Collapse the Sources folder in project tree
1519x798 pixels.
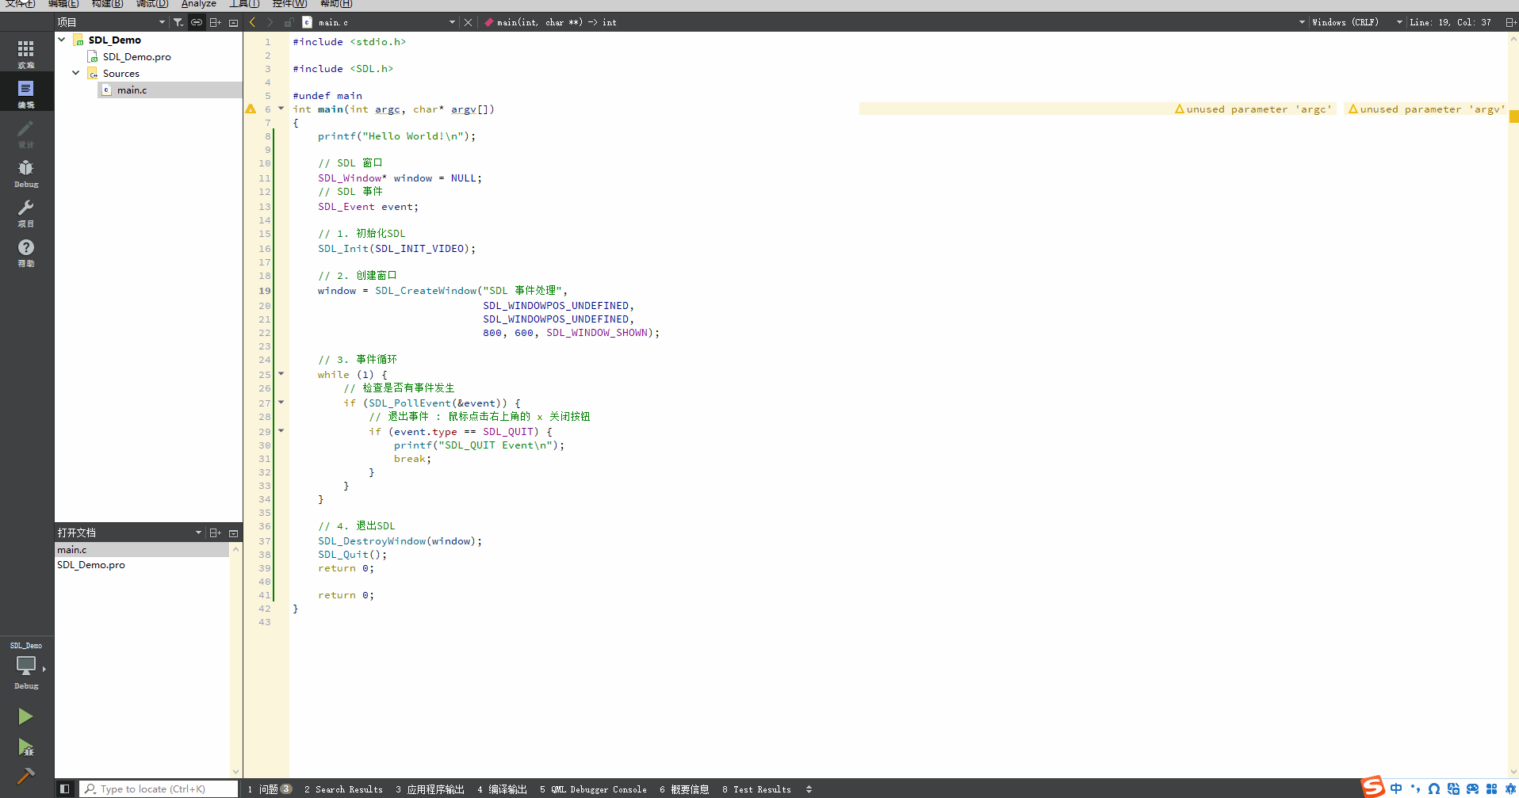pos(75,73)
